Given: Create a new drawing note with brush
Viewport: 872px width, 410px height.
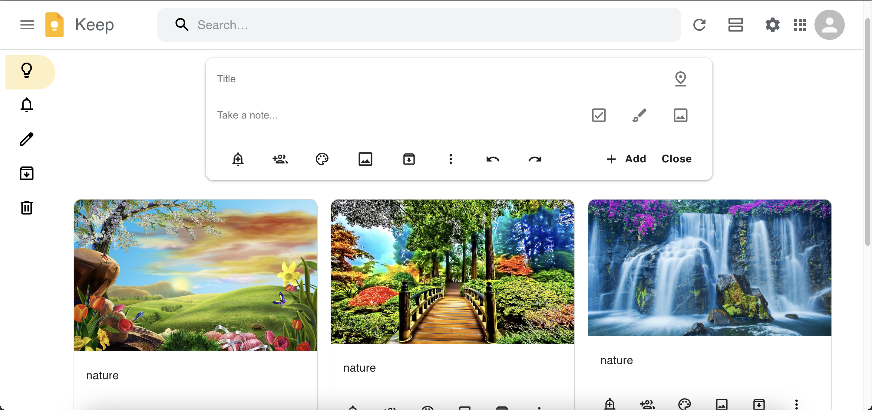Looking at the screenshot, I should pos(639,115).
